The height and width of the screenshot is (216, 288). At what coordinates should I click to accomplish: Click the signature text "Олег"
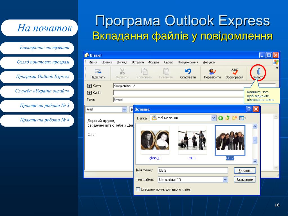(x=92, y=134)
